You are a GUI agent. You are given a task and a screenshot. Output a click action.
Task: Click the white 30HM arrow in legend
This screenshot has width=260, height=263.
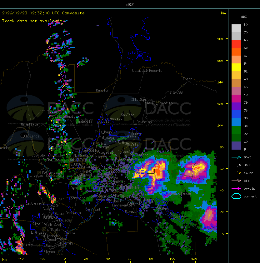(236, 165)
